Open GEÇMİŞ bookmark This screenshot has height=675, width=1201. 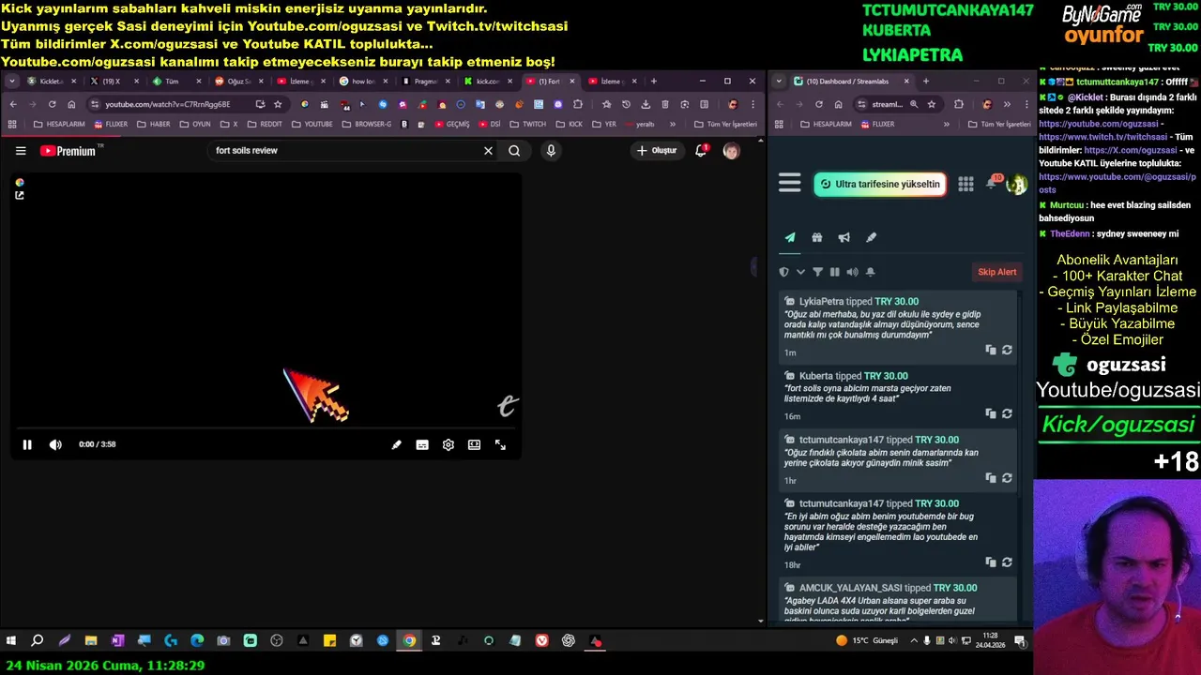(451, 124)
